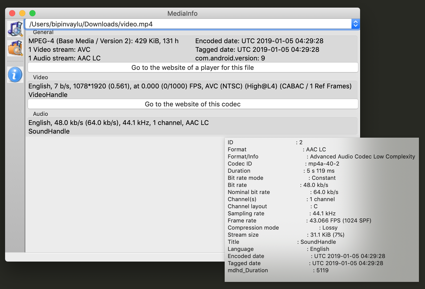This screenshot has height=289, width=425.
Task: Open a folder via toolbar icon
Action: coord(15,48)
